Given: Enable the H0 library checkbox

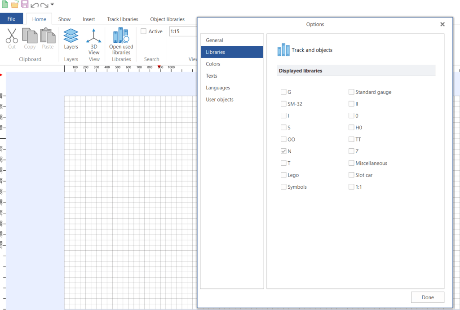Looking at the screenshot, I should point(351,128).
